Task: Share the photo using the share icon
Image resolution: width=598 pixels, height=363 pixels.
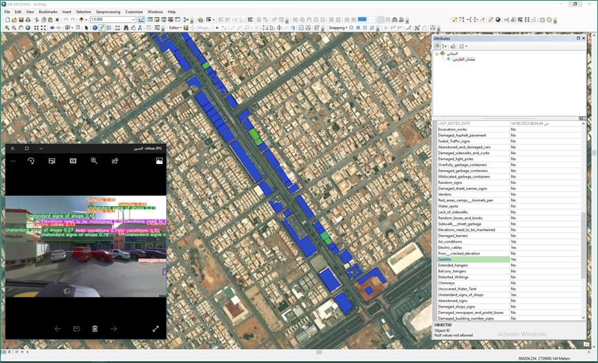Action: click(115, 160)
